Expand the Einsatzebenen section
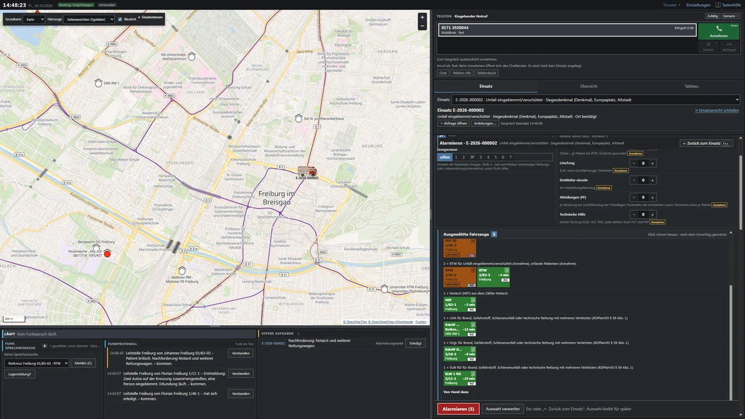Screen dimensions: 745x419 pyautogui.click(x=151, y=17)
